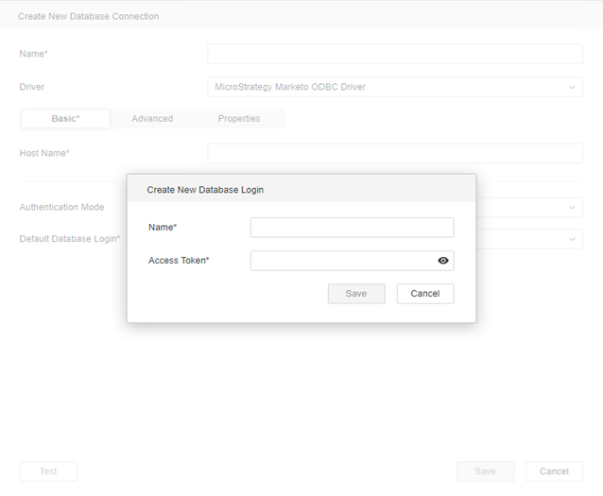Click the Access Token label text
The width and height of the screenshot is (603, 496).
(x=179, y=261)
